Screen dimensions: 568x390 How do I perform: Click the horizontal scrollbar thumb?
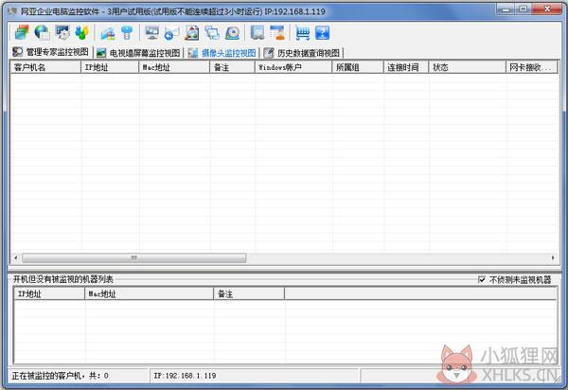pos(134,257)
